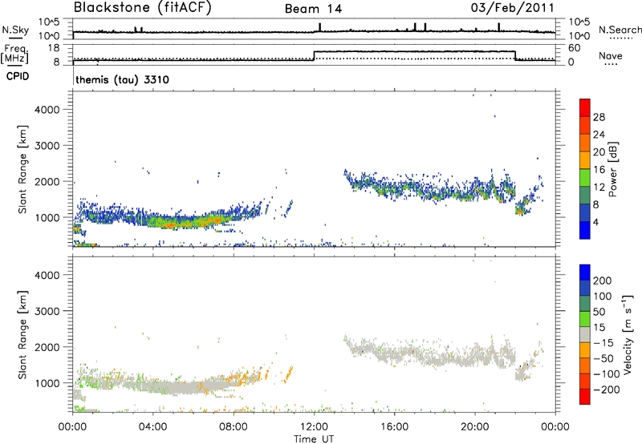Image resolution: width=642 pixels, height=444 pixels.
Task: Click the 18 MHz frequency tick label
Action: coord(54,48)
